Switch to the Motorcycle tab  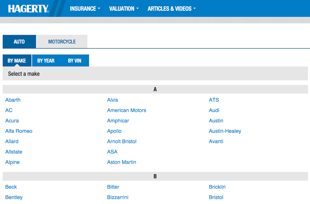point(62,42)
